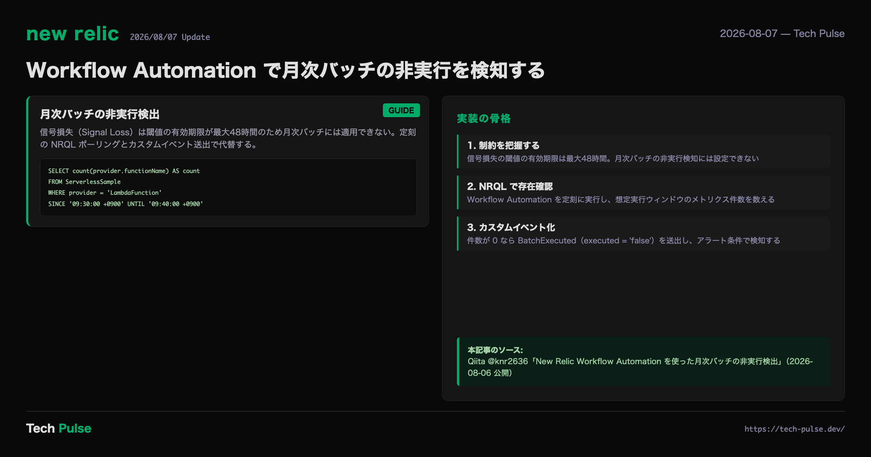Select step heading "1. 制約を把握する"
Viewport: 871px width, 457px height.
pyautogui.click(x=503, y=145)
